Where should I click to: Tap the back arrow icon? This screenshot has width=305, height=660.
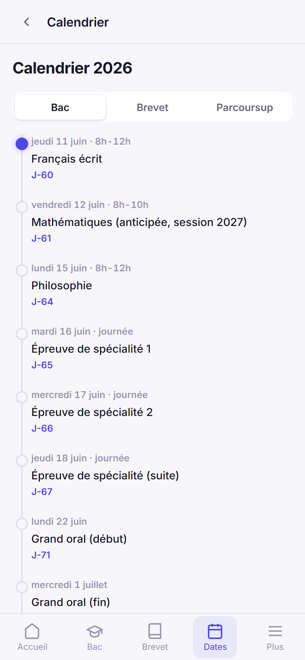pyautogui.click(x=27, y=22)
